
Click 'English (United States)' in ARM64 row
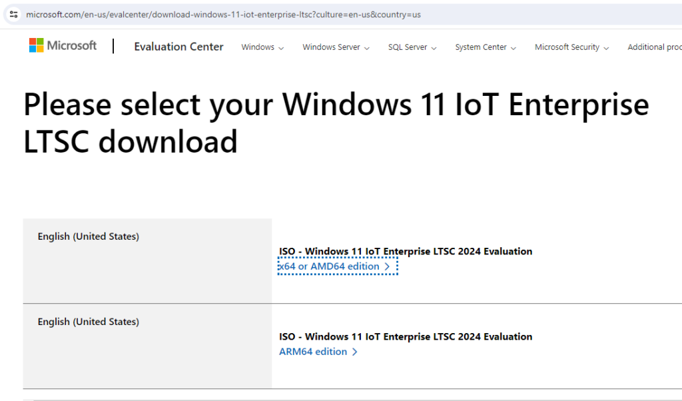click(x=89, y=322)
